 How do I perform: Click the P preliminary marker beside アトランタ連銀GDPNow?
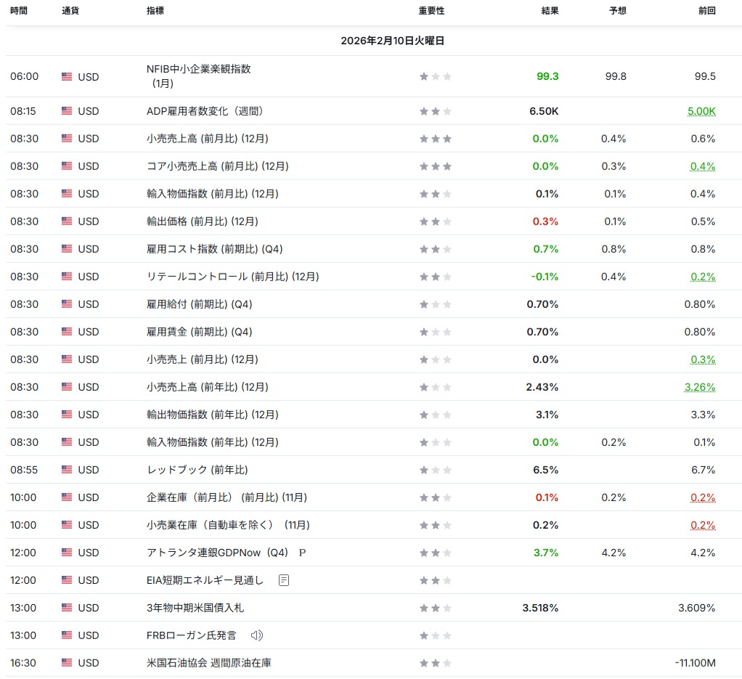pos(302,553)
